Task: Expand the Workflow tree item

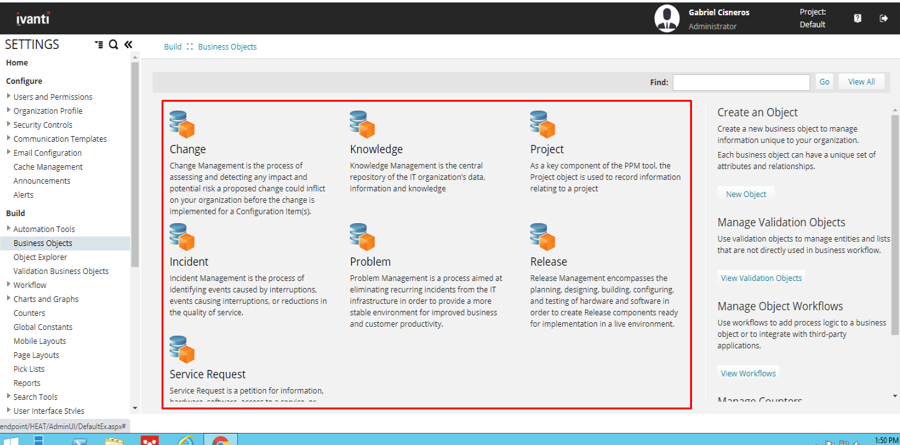Action: coord(9,285)
